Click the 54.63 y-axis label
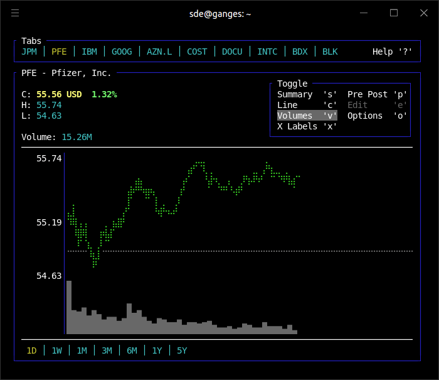Image resolution: width=439 pixels, height=380 pixels. click(x=49, y=276)
